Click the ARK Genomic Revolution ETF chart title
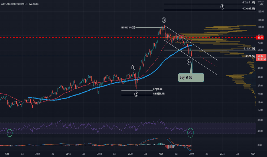Viewport: 267px width, 157px height. 20,4
